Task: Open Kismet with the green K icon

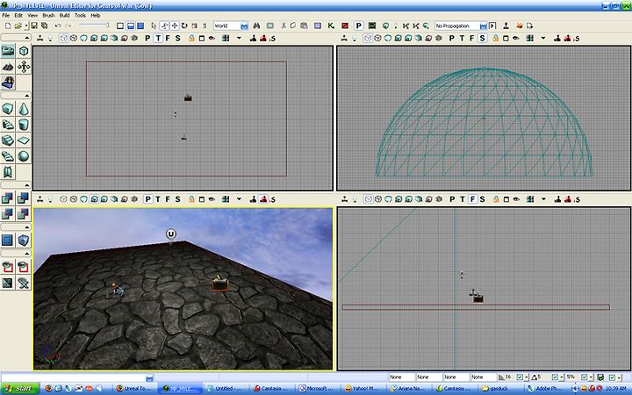Action: tap(331, 25)
